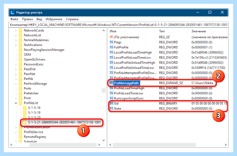The width and height of the screenshot is (237, 156).
Task: Click the Registry Editor app icon in title bar
Action: [12, 12]
